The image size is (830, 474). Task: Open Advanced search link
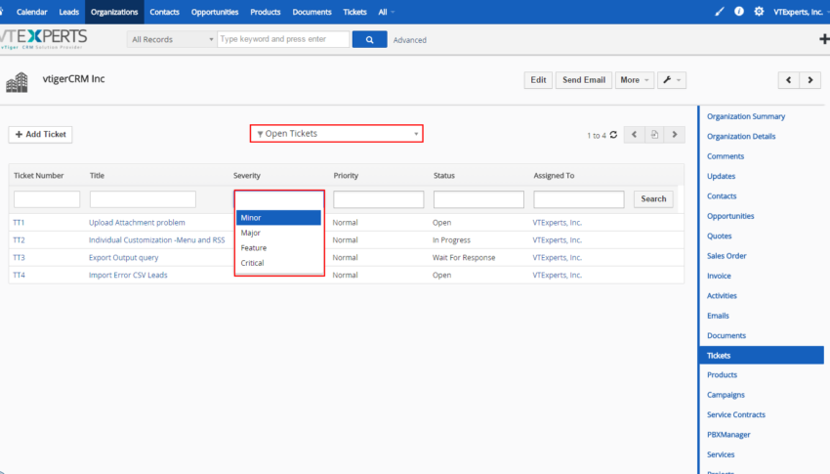[x=410, y=40]
